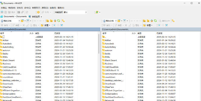Open the 左侧(L) menu
This screenshot has height=101, width=201.
point(4,8)
